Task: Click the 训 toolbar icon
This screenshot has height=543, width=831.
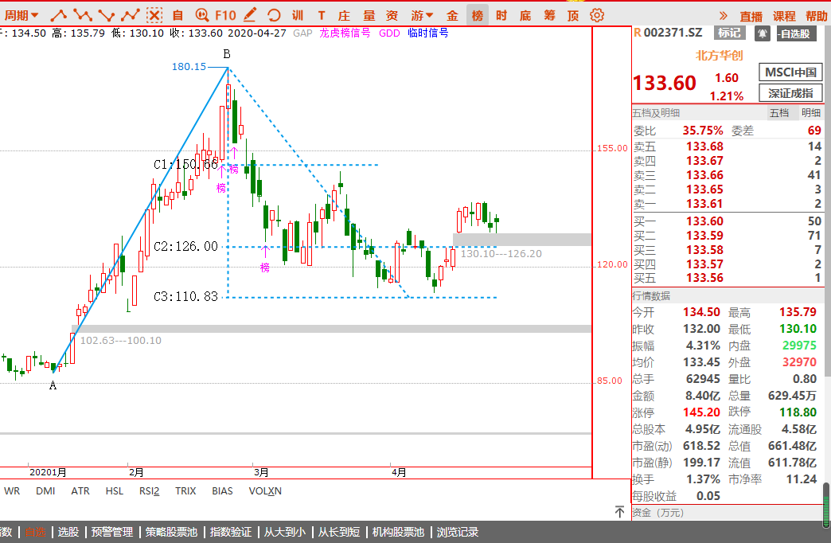Action: coord(298,15)
